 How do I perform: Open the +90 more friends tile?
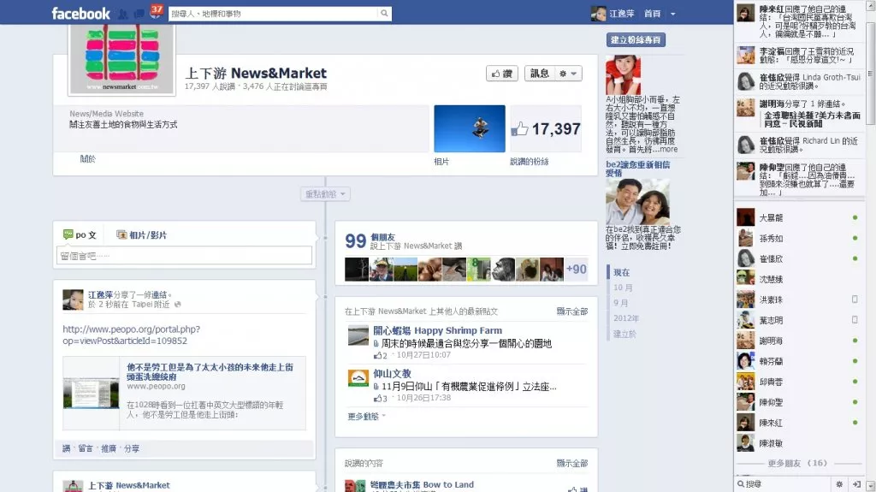pos(576,269)
